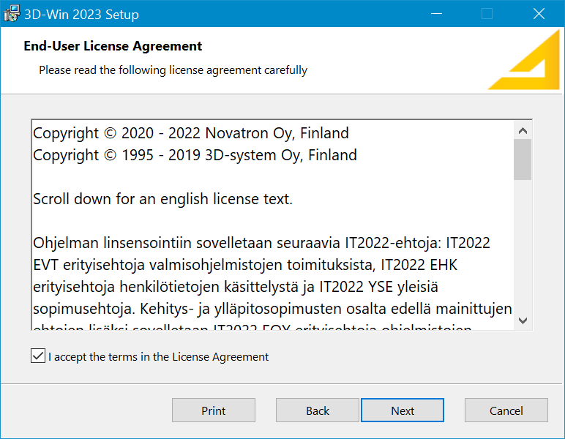Image resolution: width=565 pixels, height=439 pixels.
Task: Click the license scrollbar thumb
Action: [523, 160]
